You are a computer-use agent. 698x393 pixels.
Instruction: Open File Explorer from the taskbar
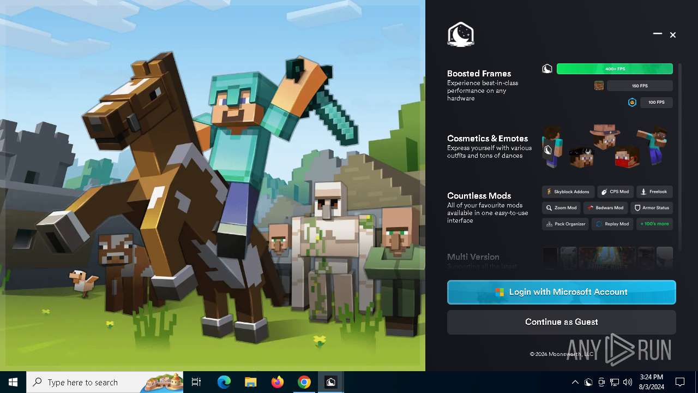(x=250, y=382)
